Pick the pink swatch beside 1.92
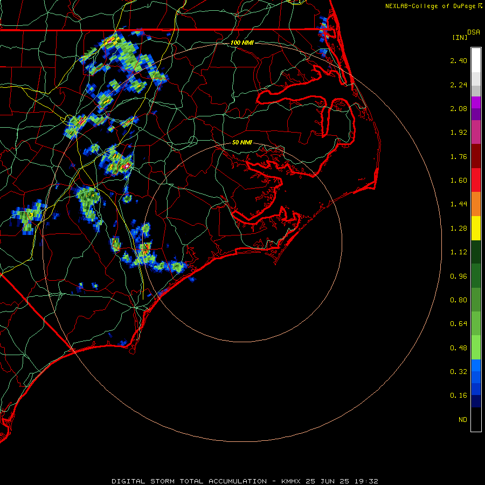Viewport: 485px width, 485px height. 476,132
